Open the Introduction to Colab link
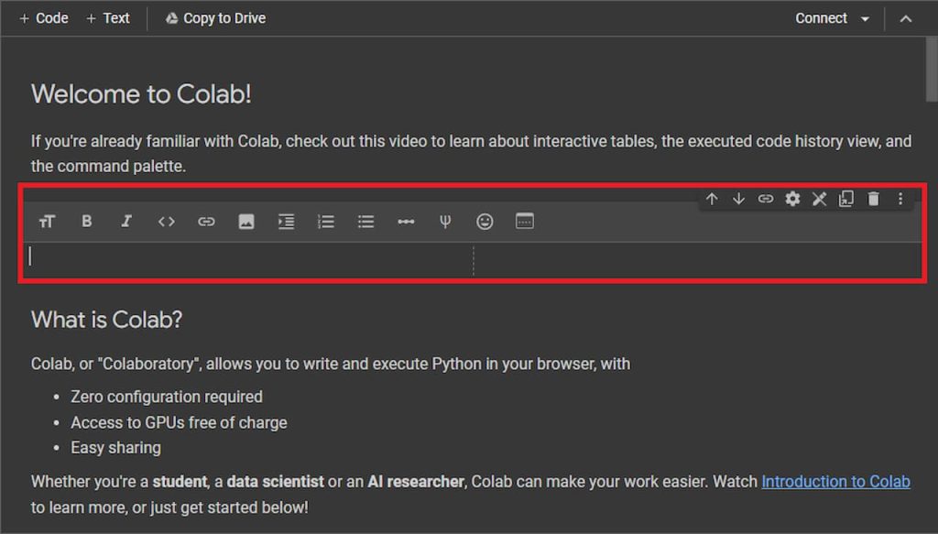938x534 pixels. coord(835,482)
